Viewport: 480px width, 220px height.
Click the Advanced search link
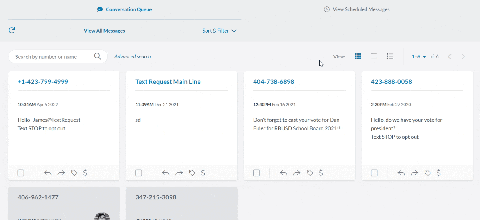point(132,57)
